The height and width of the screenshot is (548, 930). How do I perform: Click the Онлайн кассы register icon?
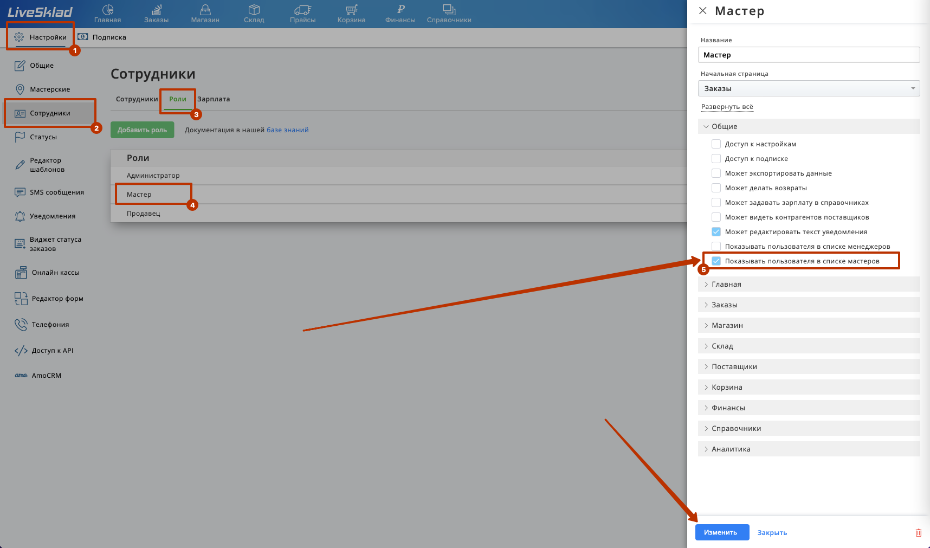(21, 273)
